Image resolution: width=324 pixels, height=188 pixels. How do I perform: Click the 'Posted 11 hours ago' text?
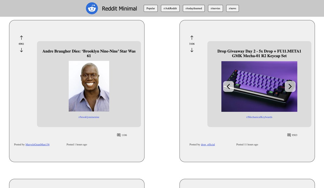247,145
